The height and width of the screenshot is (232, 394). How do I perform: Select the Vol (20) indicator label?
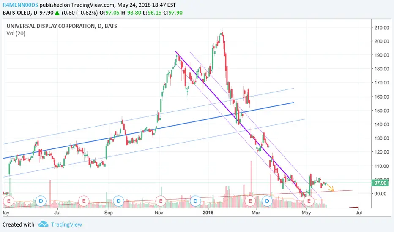[16, 33]
